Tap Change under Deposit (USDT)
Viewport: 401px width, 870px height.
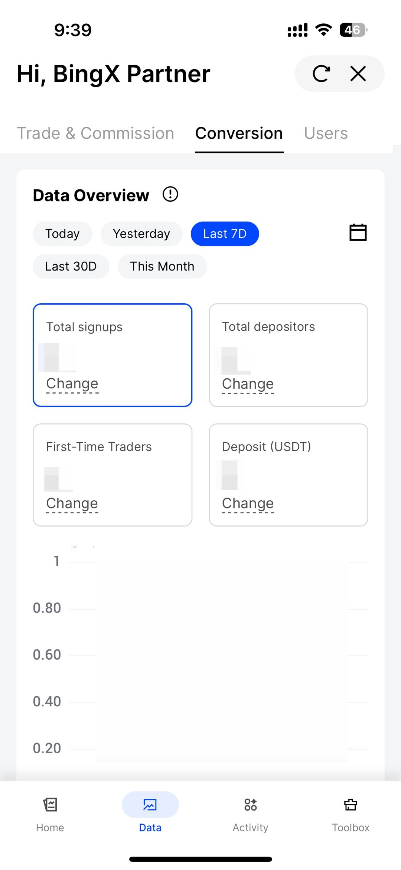coord(248,503)
